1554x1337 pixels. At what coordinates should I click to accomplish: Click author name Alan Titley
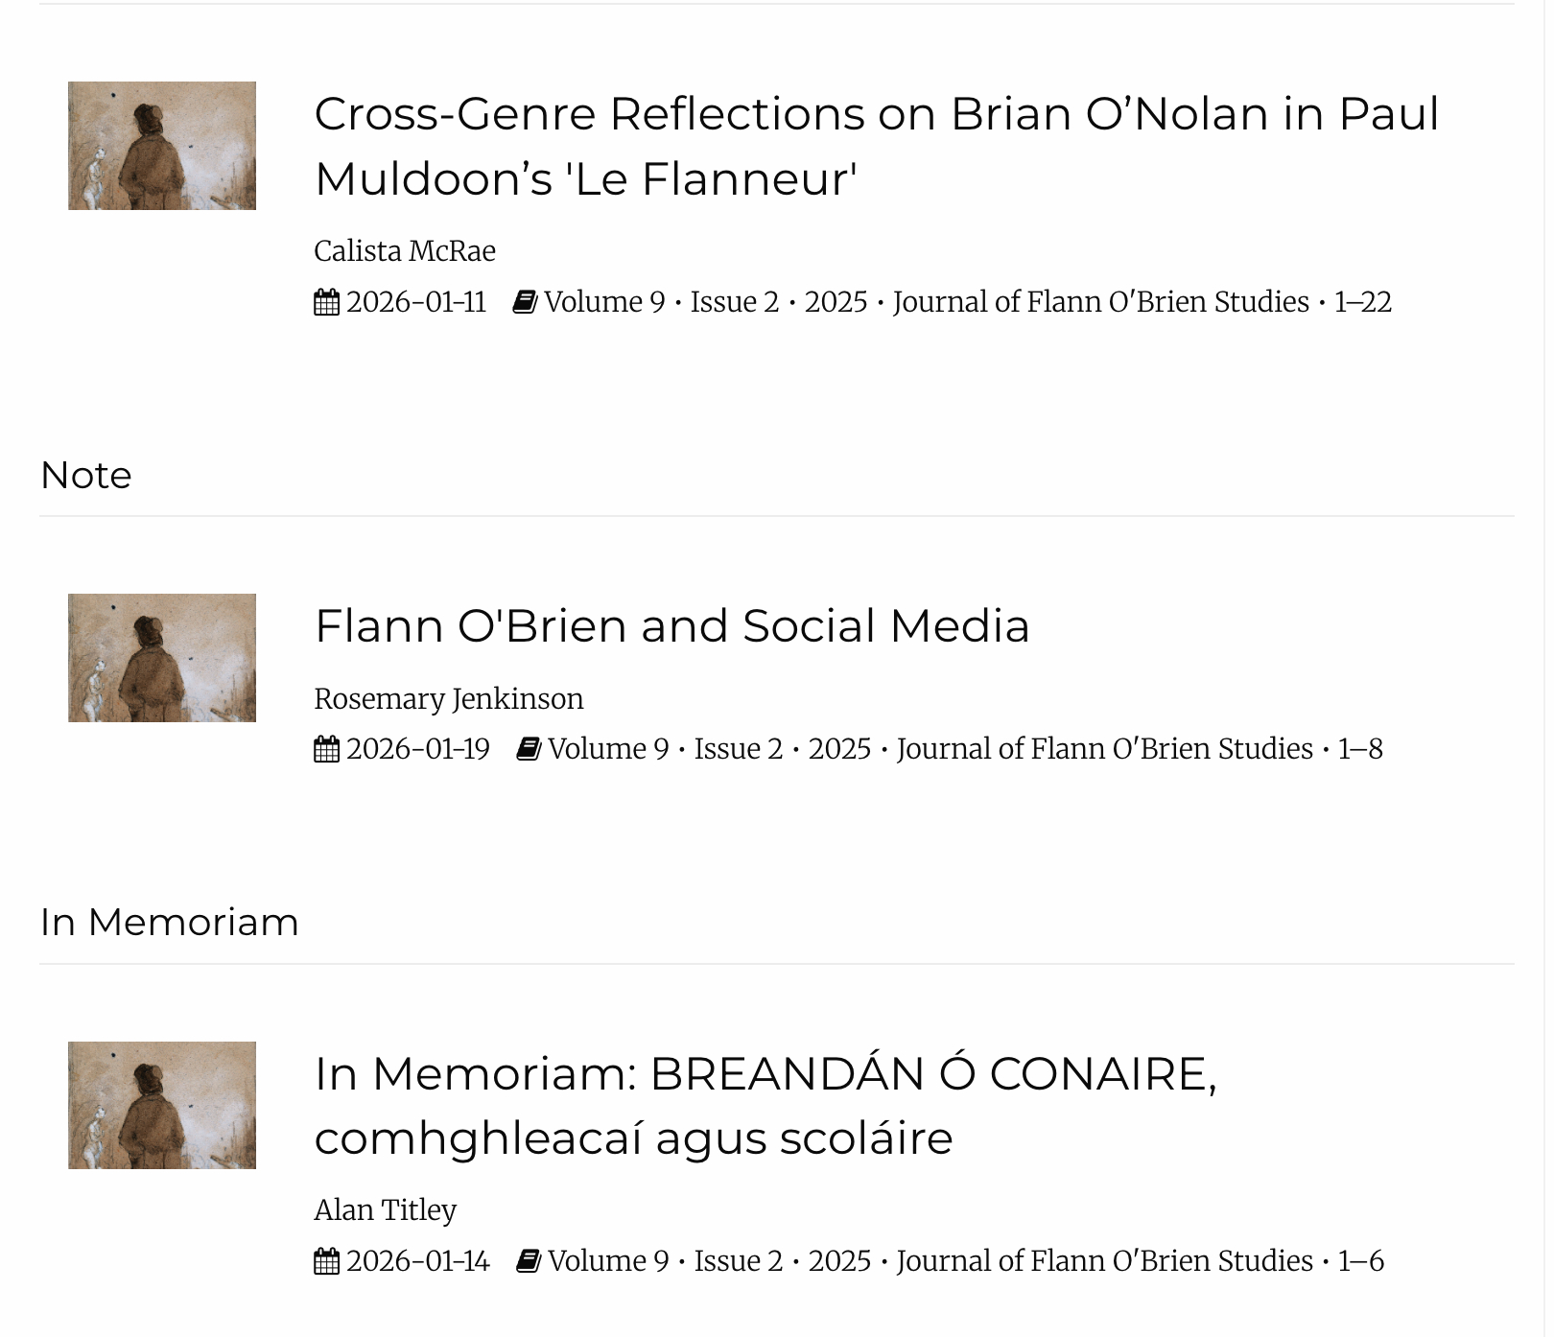(x=386, y=1210)
